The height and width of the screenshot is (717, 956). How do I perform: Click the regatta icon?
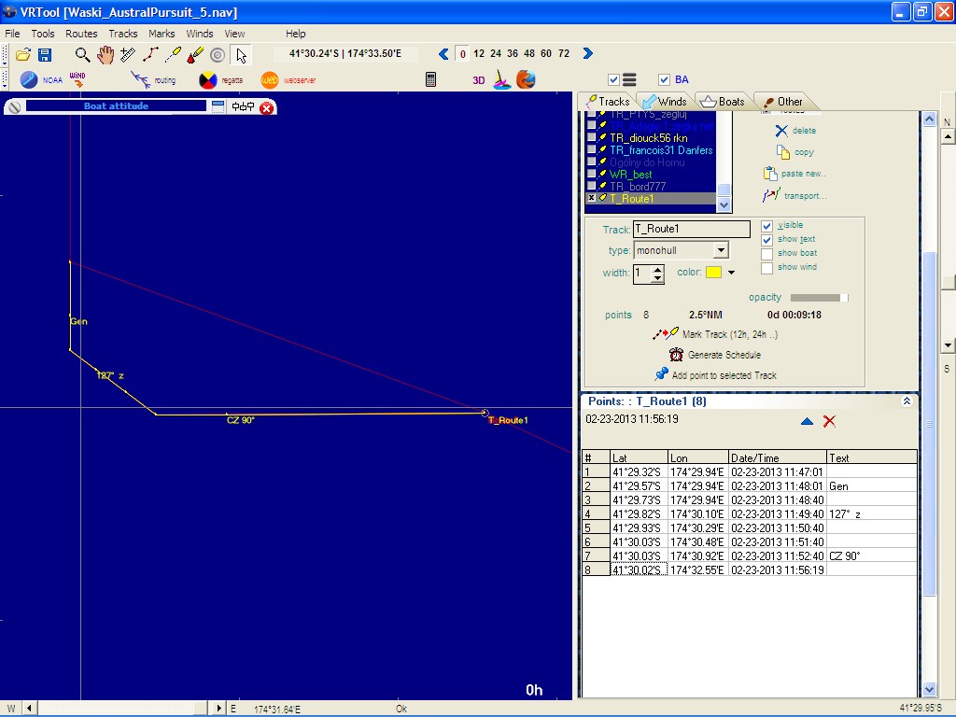coord(208,80)
